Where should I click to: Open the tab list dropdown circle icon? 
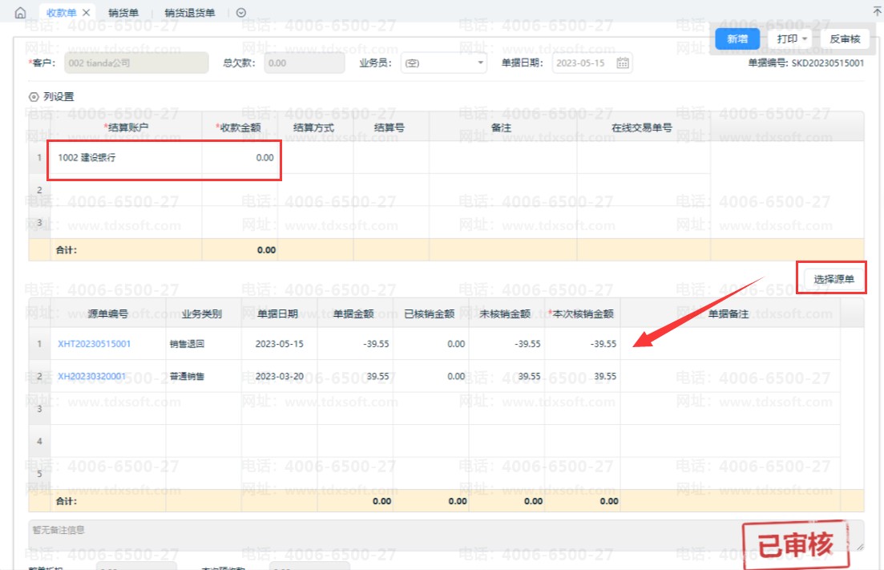pos(241,13)
